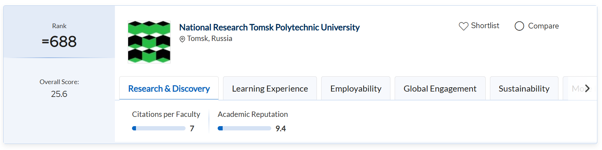
Task: Open National Research Tomsk Polytechnic University link
Action: coord(269,27)
